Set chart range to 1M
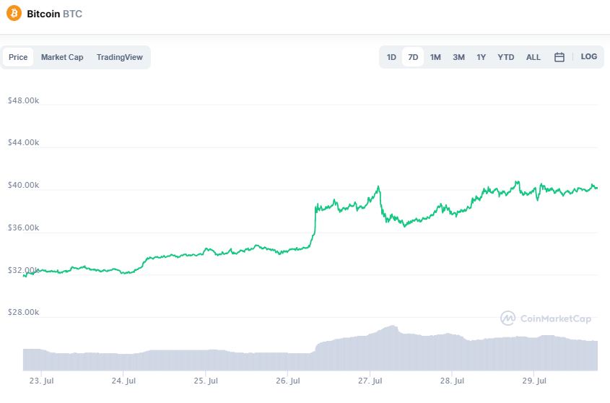The width and height of the screenshot is (610, 403). pos(435,57)
